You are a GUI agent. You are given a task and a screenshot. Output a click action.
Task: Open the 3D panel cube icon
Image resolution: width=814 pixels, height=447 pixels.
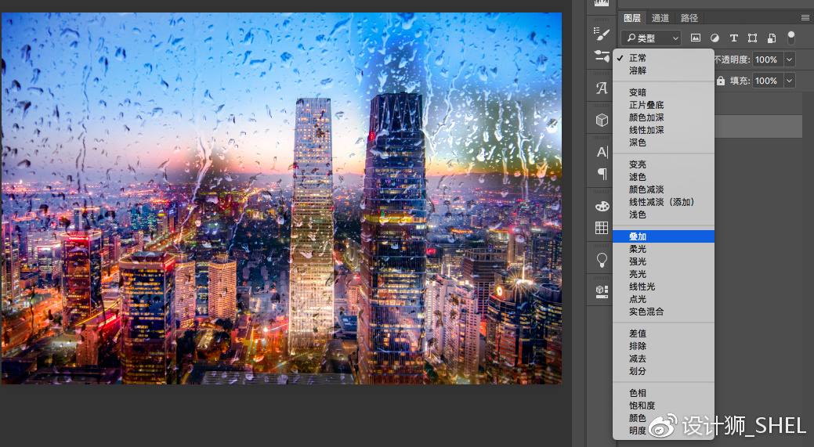602,121
